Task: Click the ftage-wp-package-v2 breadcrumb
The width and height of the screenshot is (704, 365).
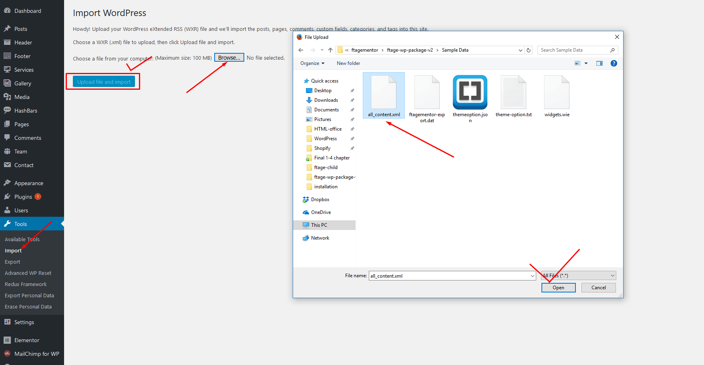Action: [x=410, y=50]
